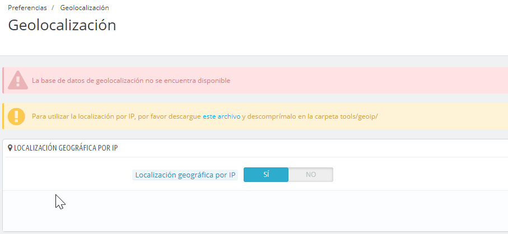
Task: Click the Geolocalización breadcrumb item
Action: [x=85, y=8]
